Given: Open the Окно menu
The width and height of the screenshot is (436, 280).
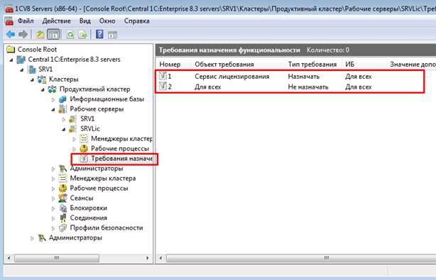Looking at the screenshot, I should (x=107, y=21).
